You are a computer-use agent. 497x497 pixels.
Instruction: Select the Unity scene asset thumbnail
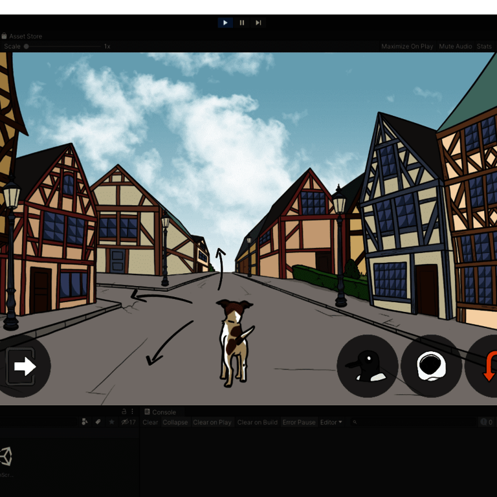coord(6,456)
